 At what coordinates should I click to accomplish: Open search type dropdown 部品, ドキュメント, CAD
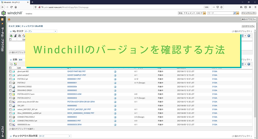[192, 13]
